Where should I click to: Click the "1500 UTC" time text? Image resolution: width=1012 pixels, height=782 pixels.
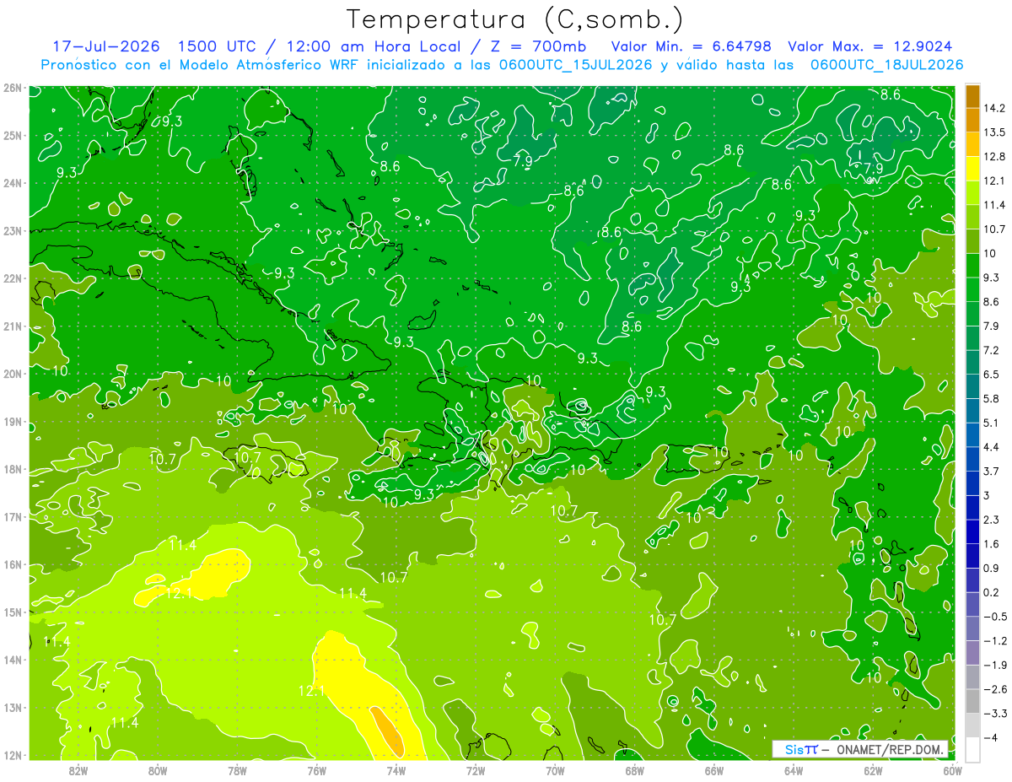point(216,46)
